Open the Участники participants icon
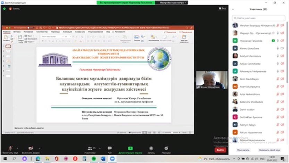Image resolution: width=289 pixels, height=163 pixels. coord(90,148)
